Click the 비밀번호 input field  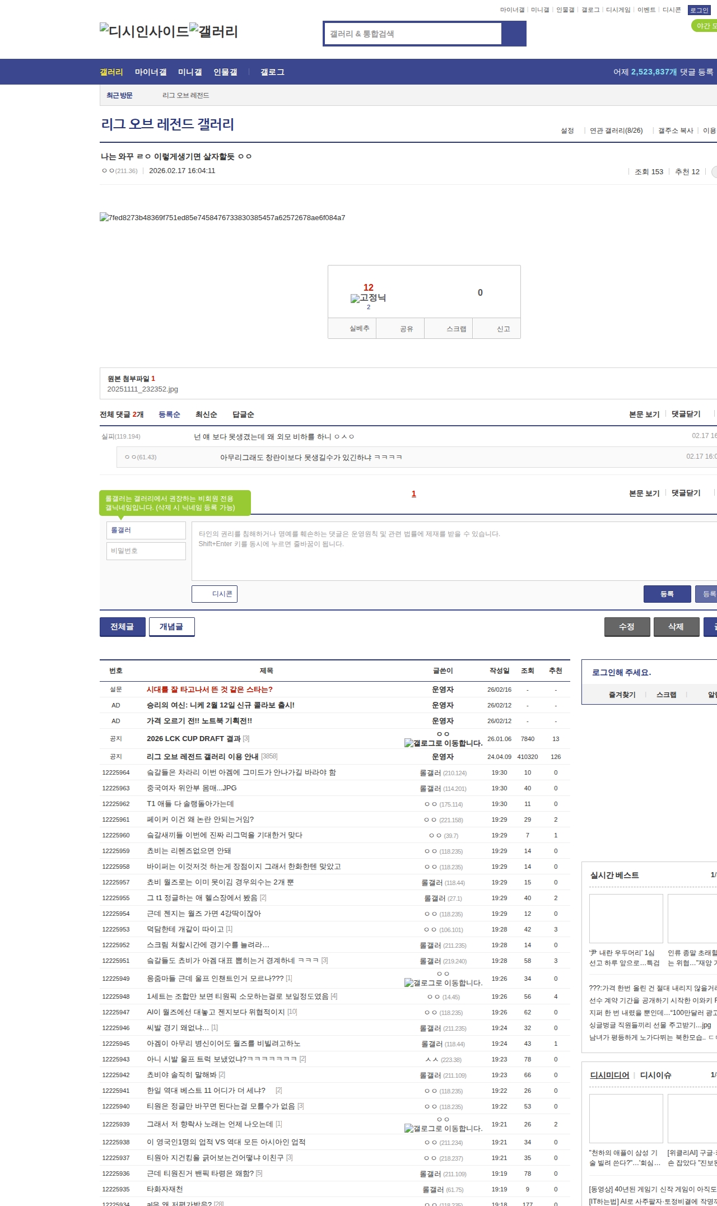click(x=146, y=551)
